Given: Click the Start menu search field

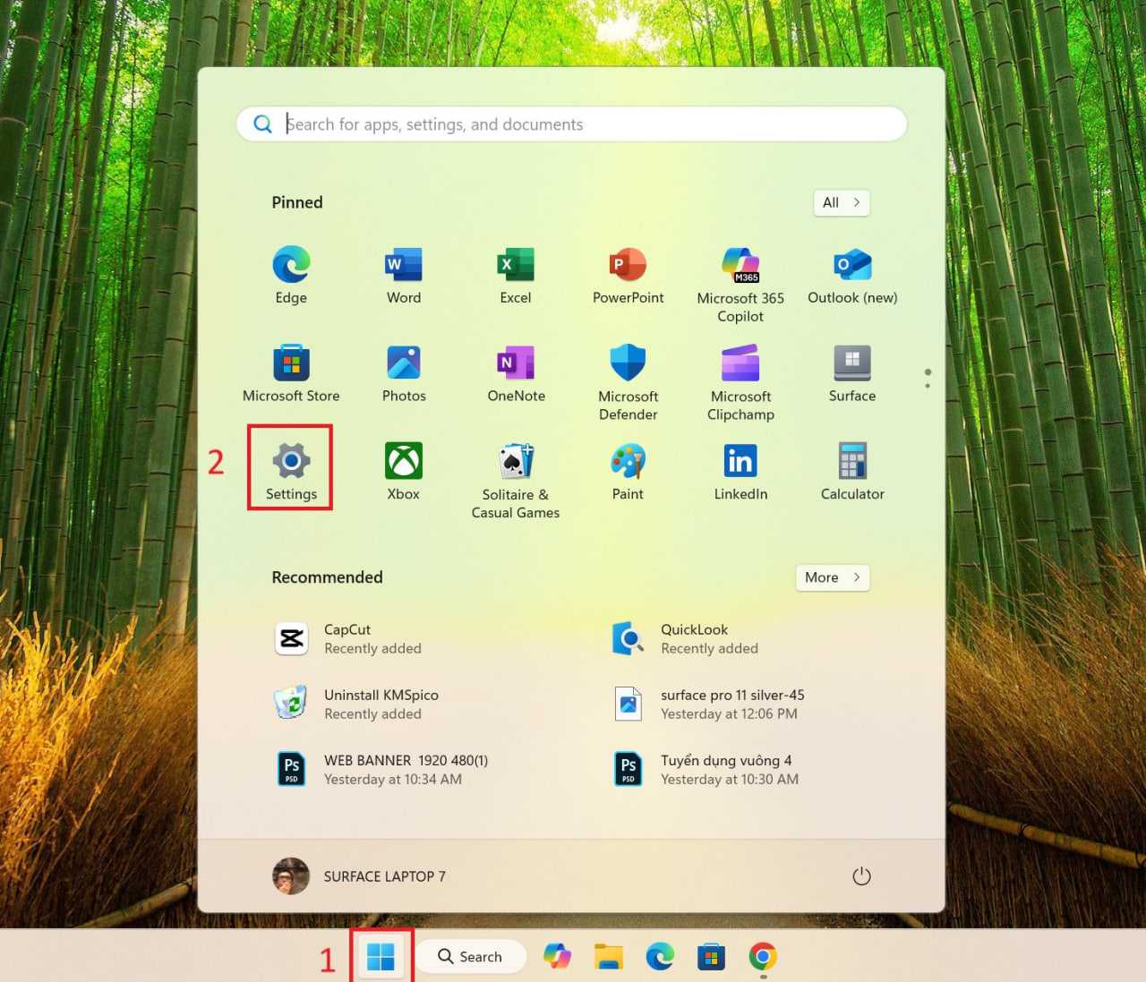Looking at the screenshot, I should pos(572,124).
